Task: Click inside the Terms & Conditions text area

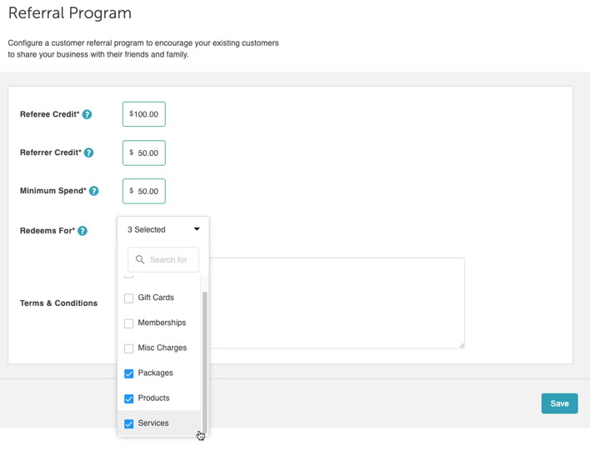Action: 337,303
